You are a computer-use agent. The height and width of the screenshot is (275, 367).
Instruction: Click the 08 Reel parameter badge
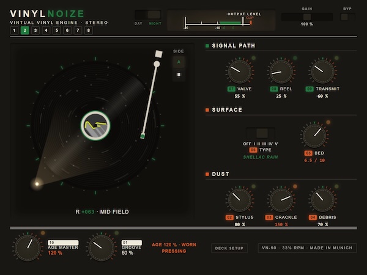coord(274,89)
